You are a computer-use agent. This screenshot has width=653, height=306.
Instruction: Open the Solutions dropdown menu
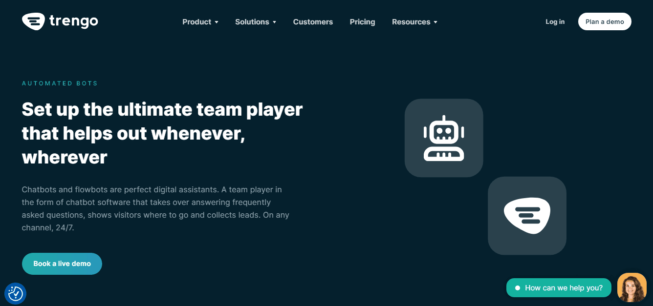(255, 22)
